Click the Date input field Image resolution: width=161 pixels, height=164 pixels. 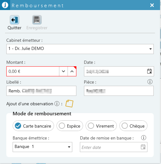click(x=119, y=71)
